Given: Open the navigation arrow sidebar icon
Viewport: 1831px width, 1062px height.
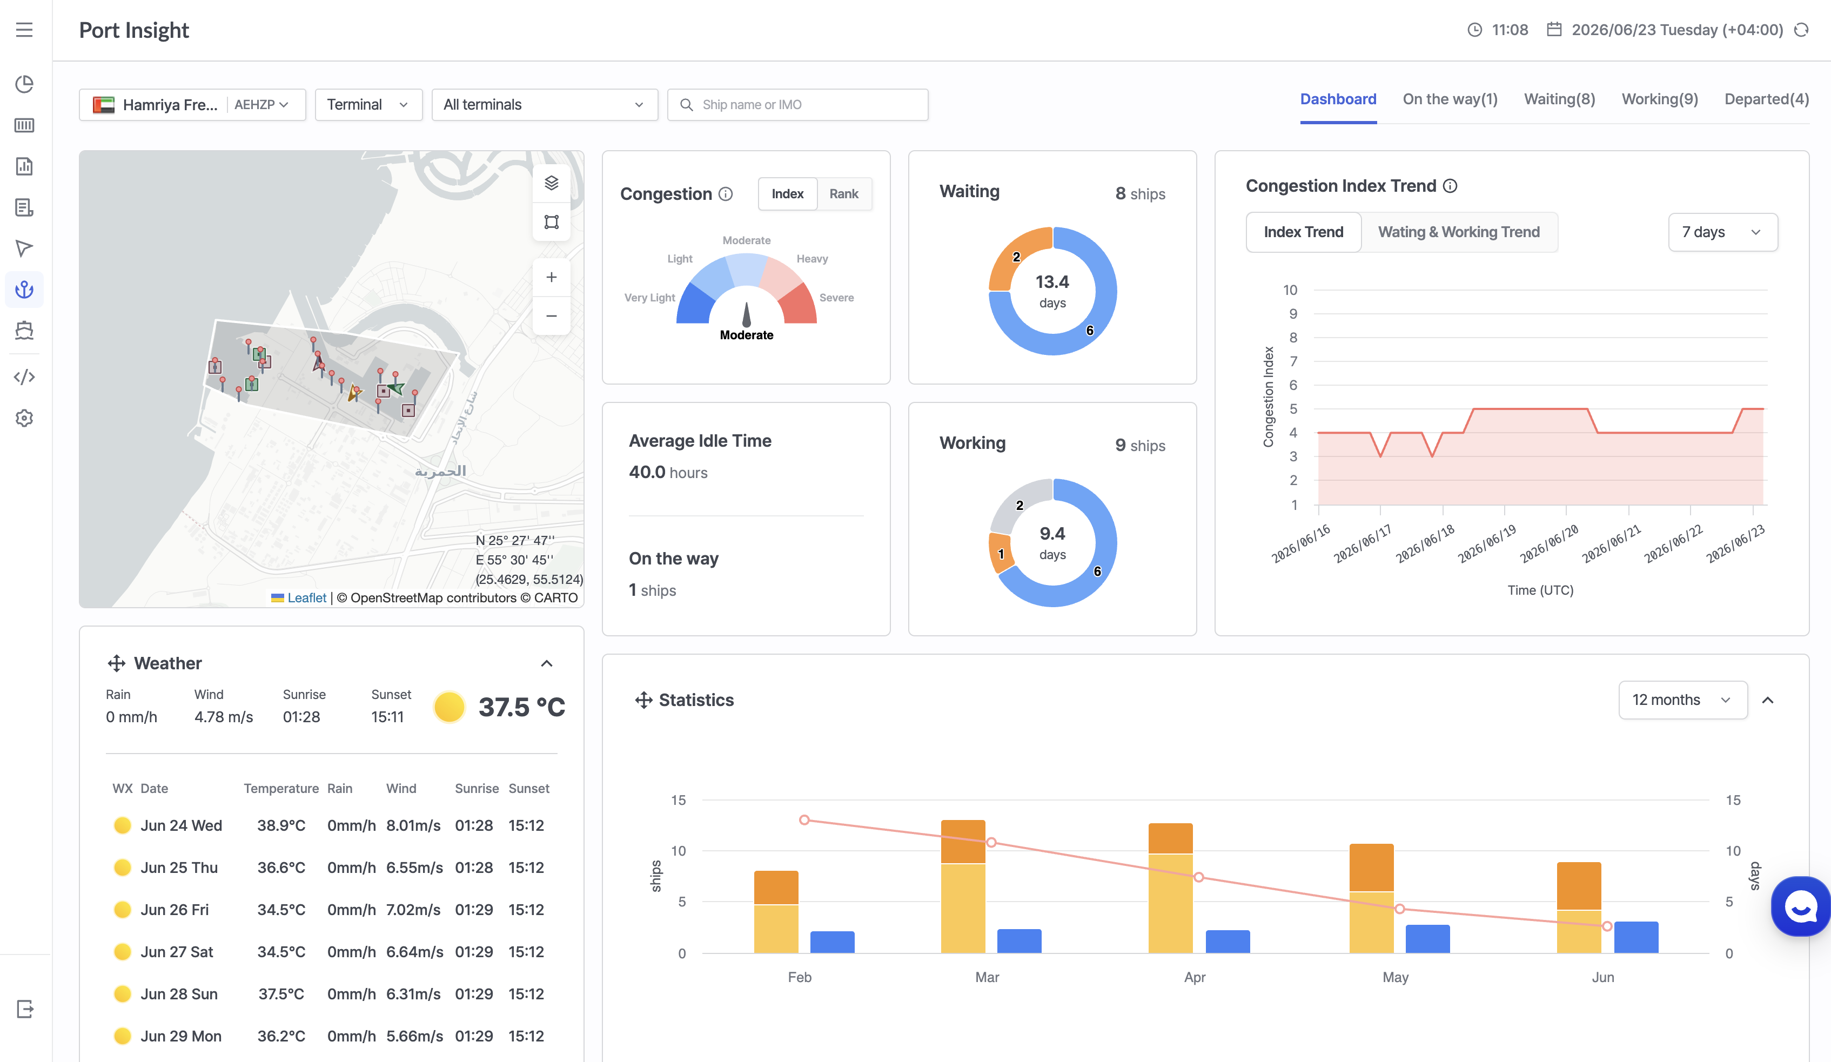Looking at the screenshot, I should point(24,248).
